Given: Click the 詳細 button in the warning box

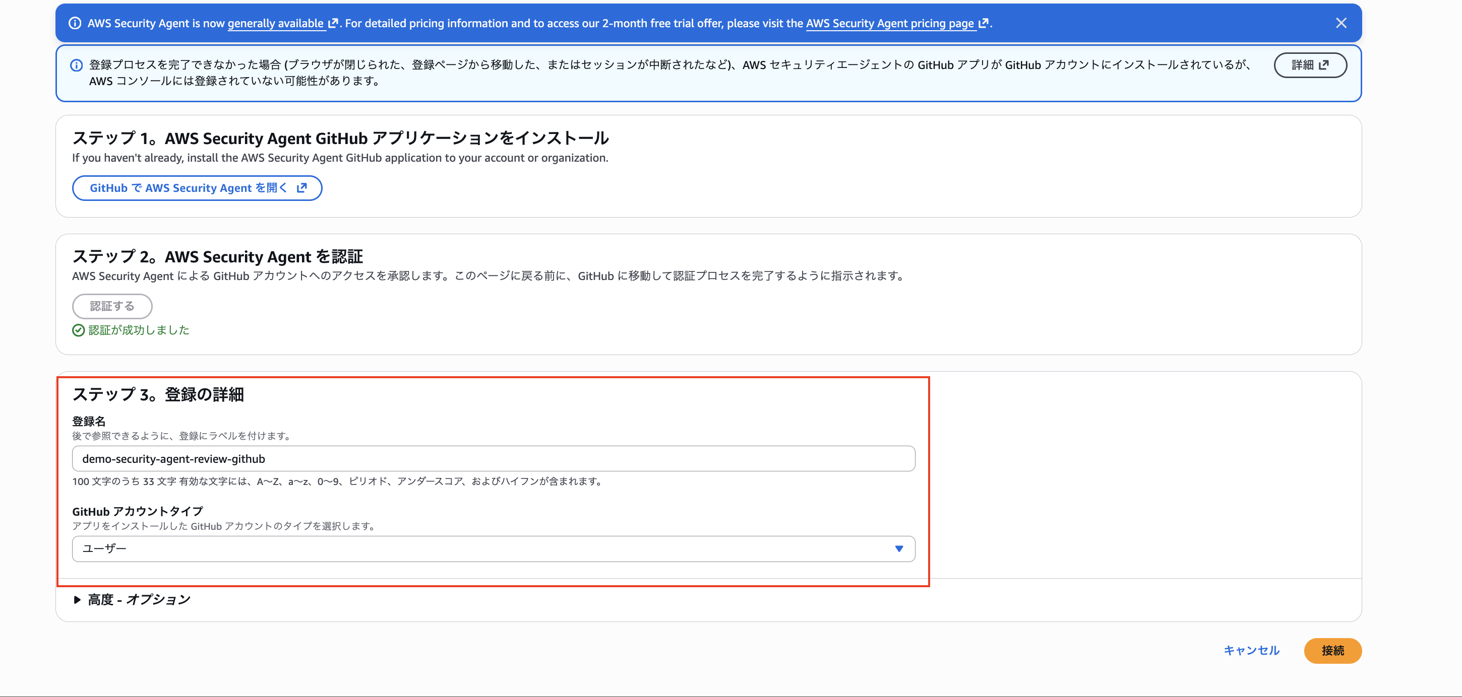Looking at the screenshot, I should click(1310, 64).
